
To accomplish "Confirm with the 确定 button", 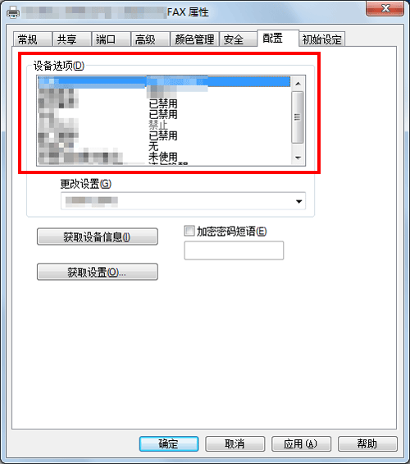I will click(169, 443).
